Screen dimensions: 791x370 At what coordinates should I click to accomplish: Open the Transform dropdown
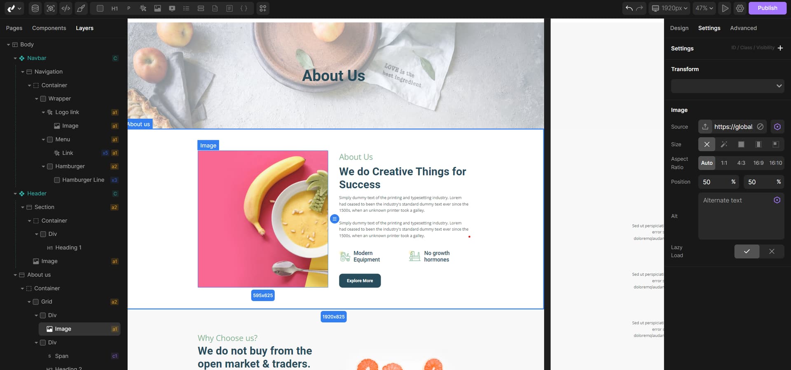coord(728,86)
